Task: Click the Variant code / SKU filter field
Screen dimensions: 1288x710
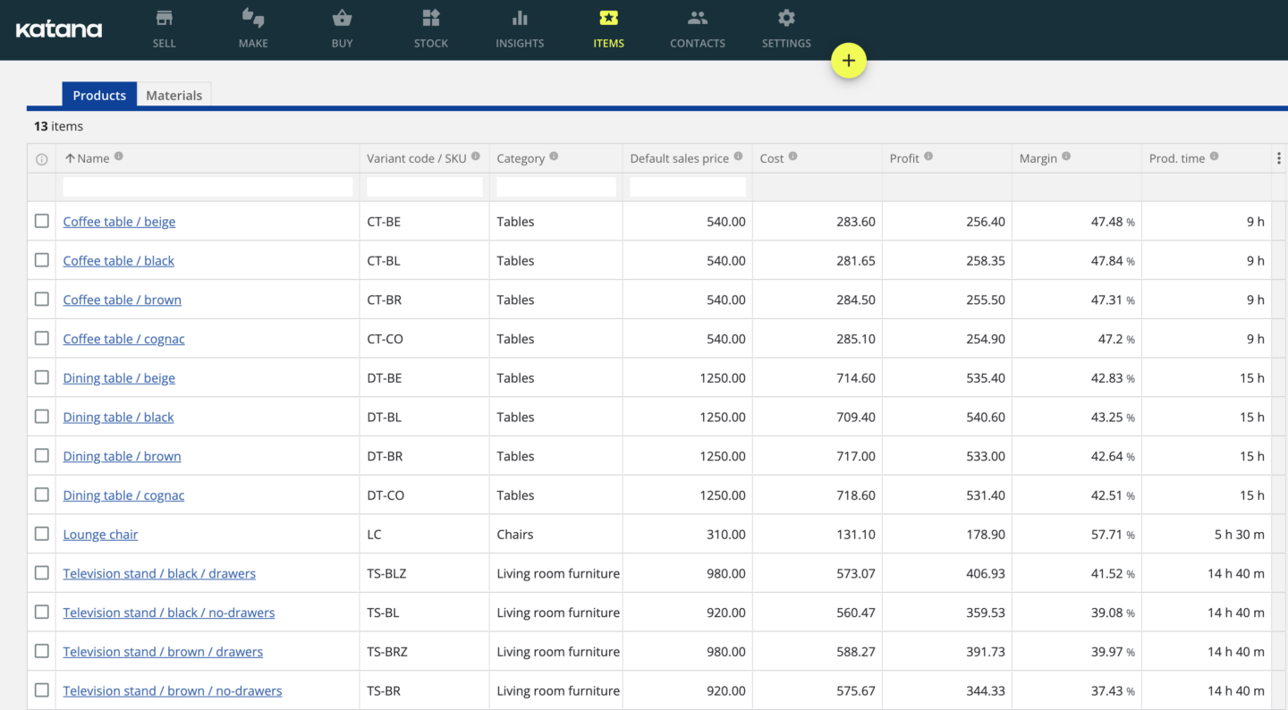Action: pyautogui.click(x=424, y=186)
